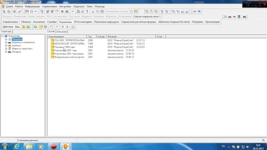The image size is (267, 150).
Task: Open the Помощь menu
Action: click(100, 7)
